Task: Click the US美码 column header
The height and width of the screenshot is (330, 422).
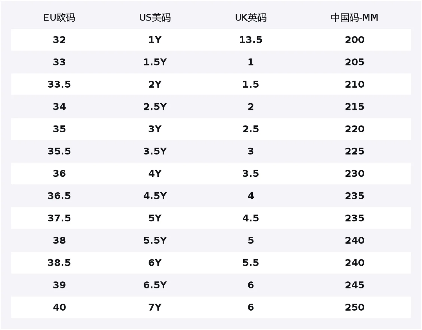Action: click(x=155, y=18)
